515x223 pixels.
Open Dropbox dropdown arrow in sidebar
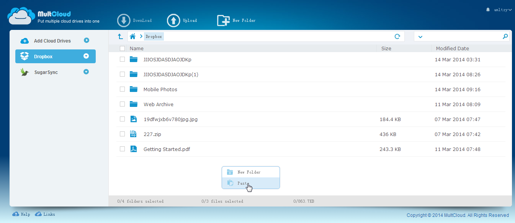tap(86, 56)
